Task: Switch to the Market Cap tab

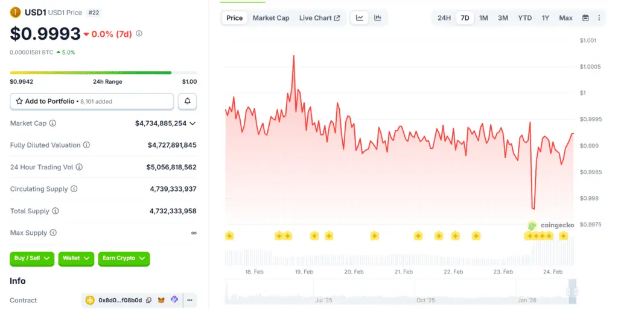Action: (271, 18)
